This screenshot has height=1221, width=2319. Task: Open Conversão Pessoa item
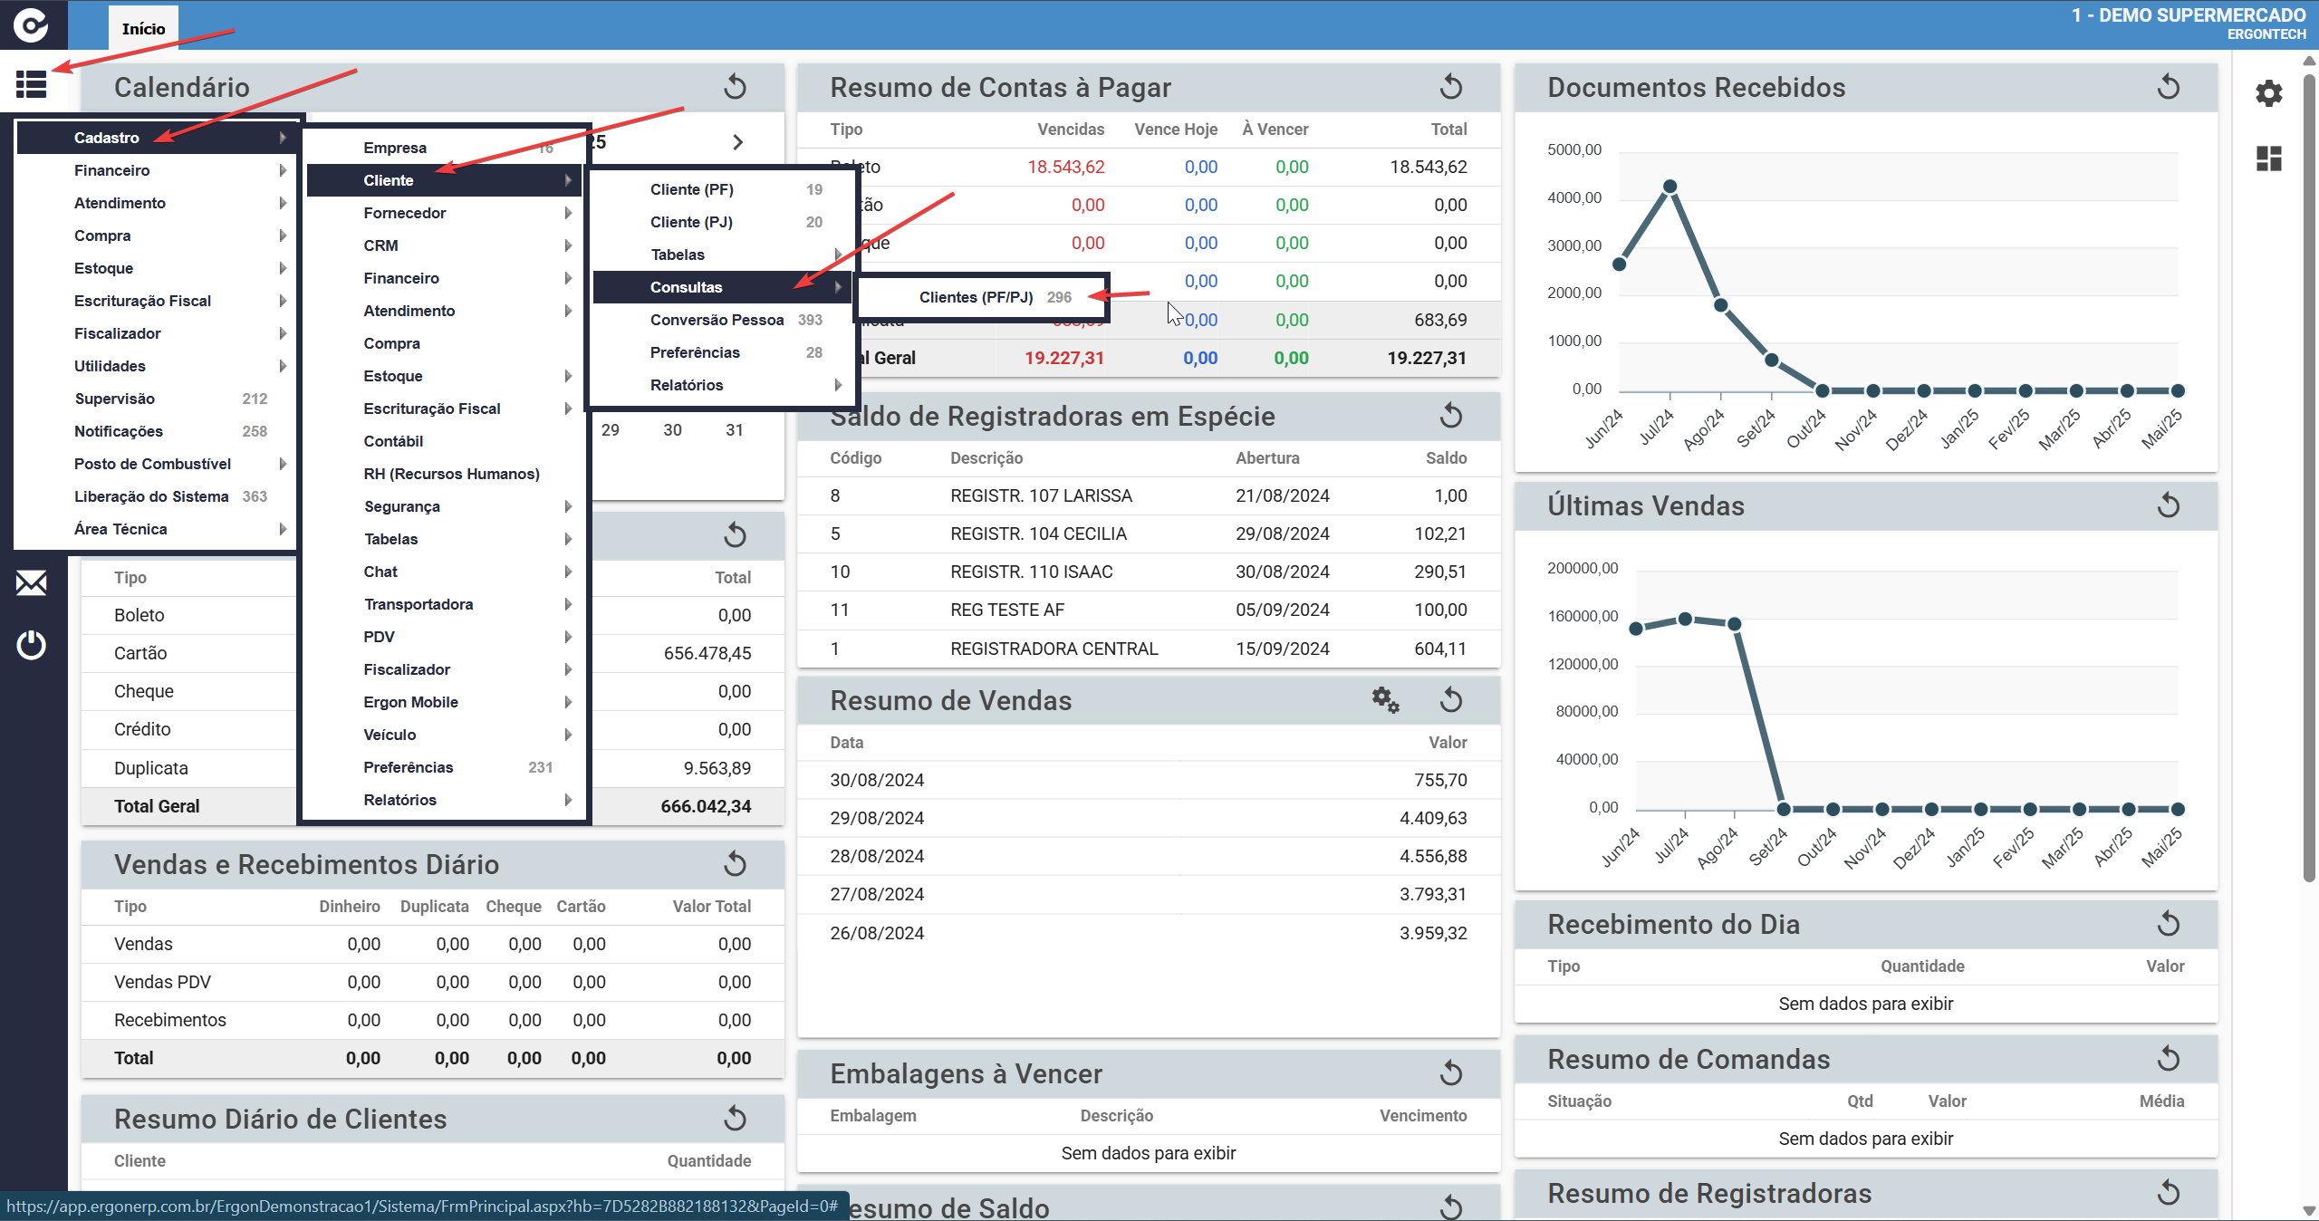click(x=723, y=320)
